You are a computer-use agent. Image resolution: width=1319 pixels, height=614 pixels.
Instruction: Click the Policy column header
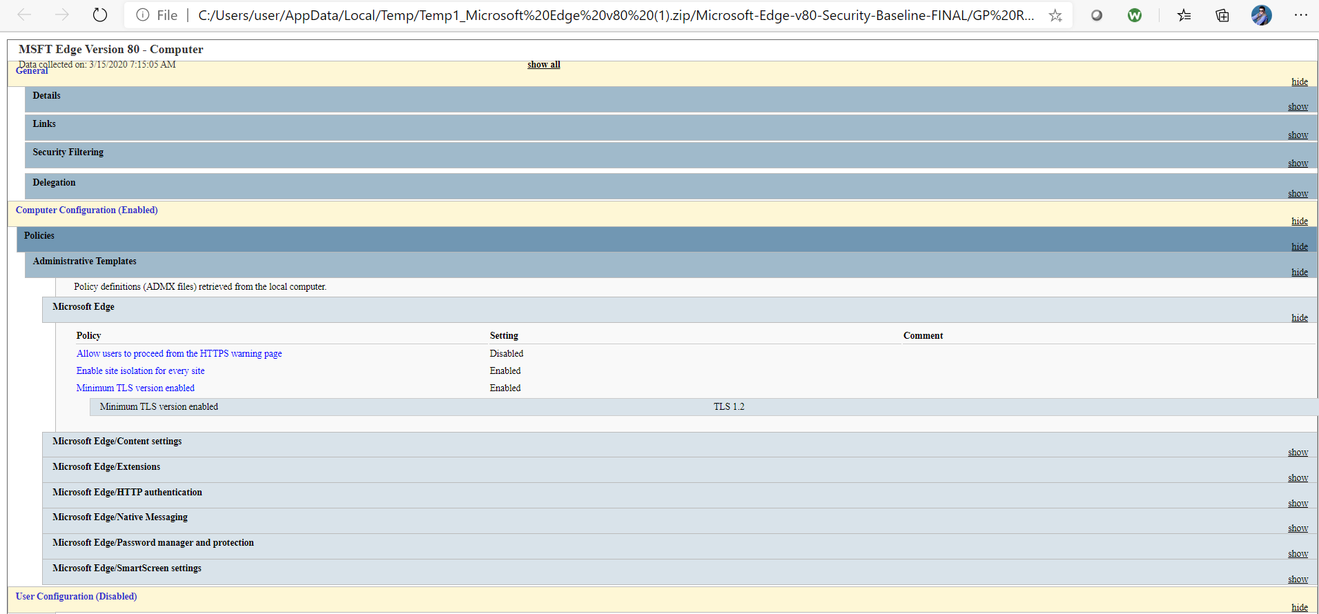(88, 335)
